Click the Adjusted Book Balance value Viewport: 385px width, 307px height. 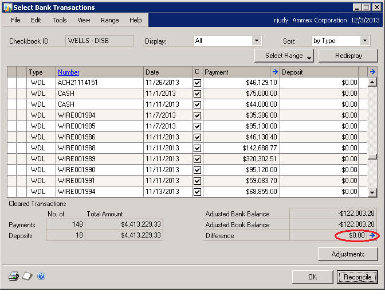333,224
